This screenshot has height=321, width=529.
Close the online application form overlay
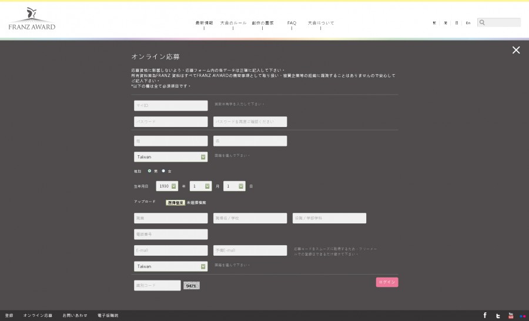click(516, 50)
